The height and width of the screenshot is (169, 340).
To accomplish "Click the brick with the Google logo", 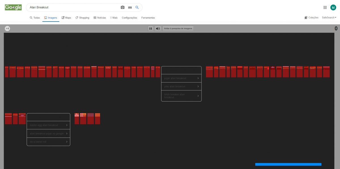I will click(83, 119).
